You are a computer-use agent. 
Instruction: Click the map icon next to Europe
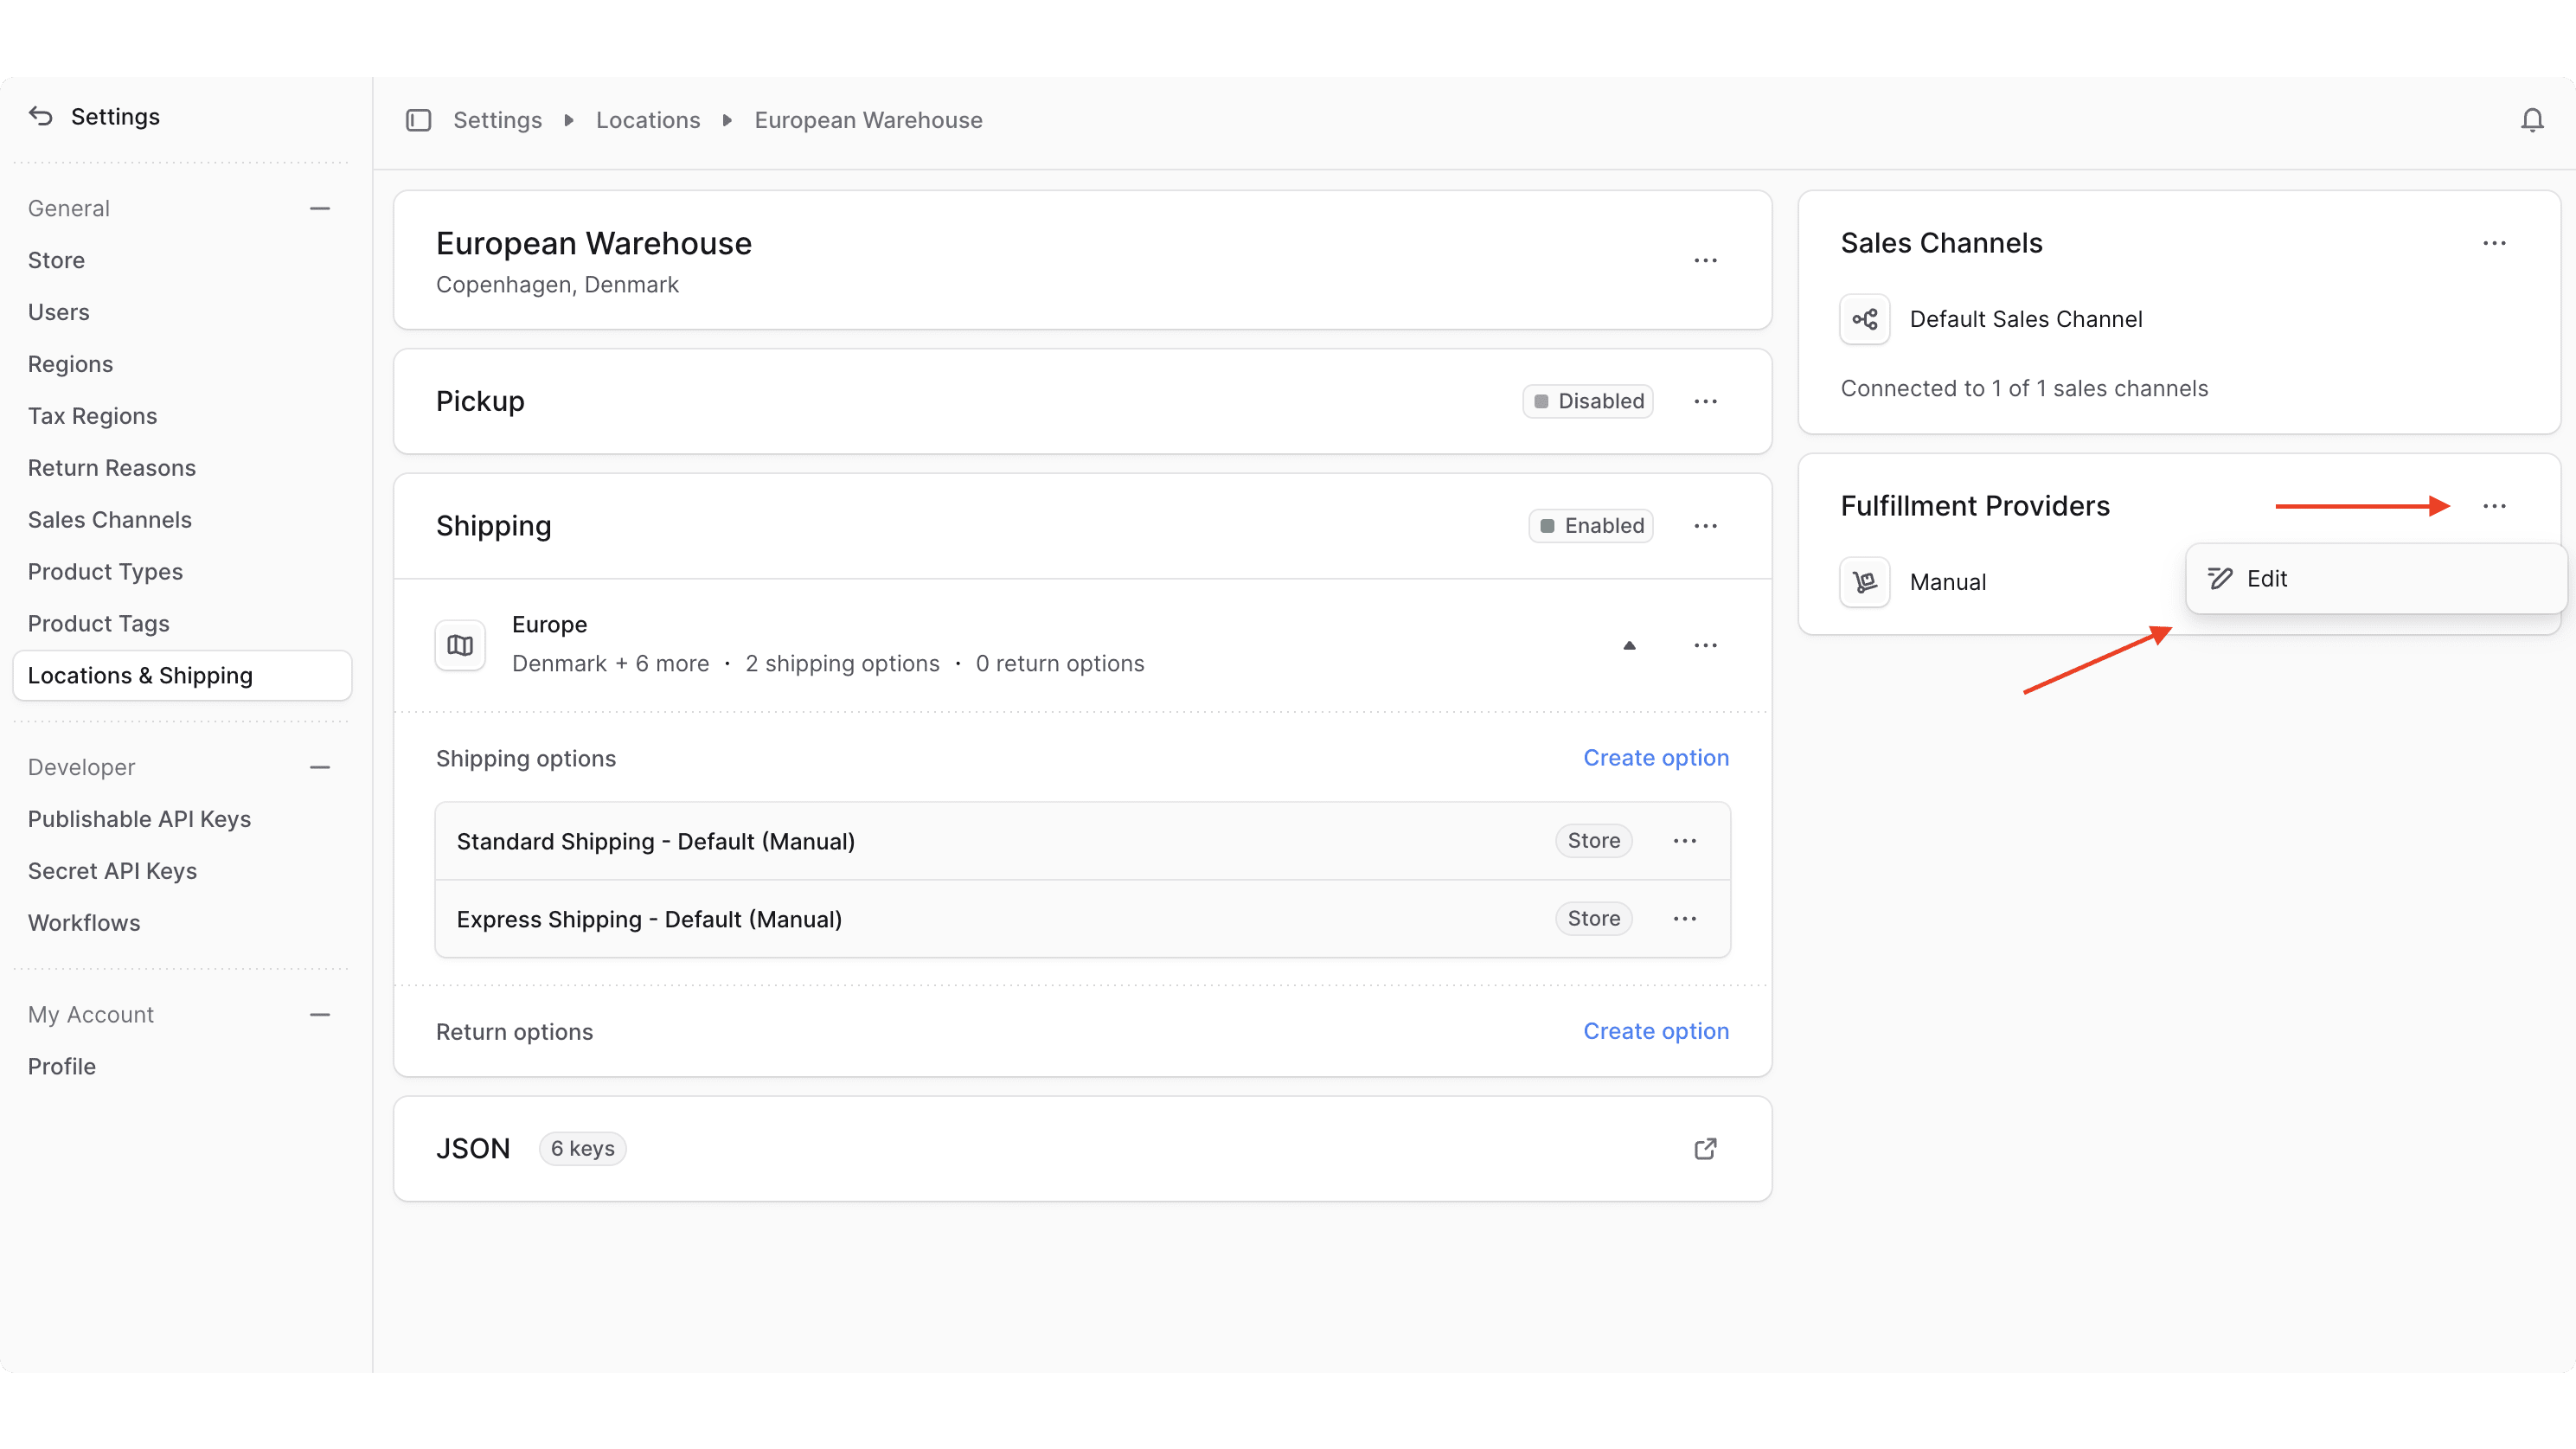pos(459,645)
